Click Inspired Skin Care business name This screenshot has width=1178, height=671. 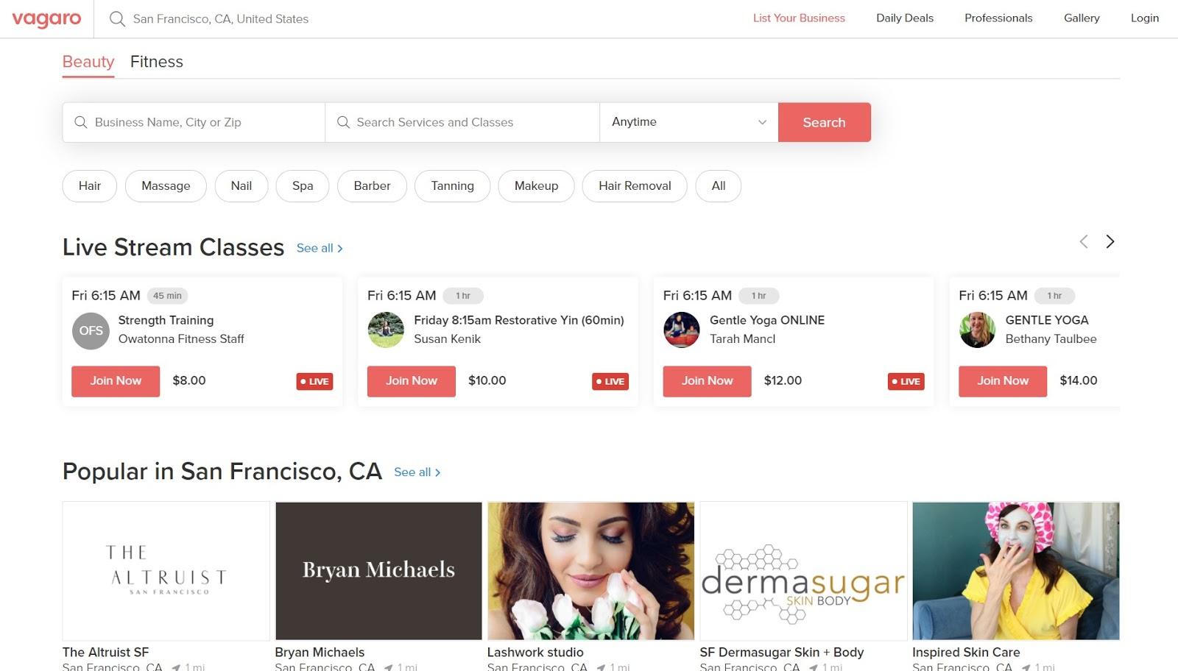[966, 653]
